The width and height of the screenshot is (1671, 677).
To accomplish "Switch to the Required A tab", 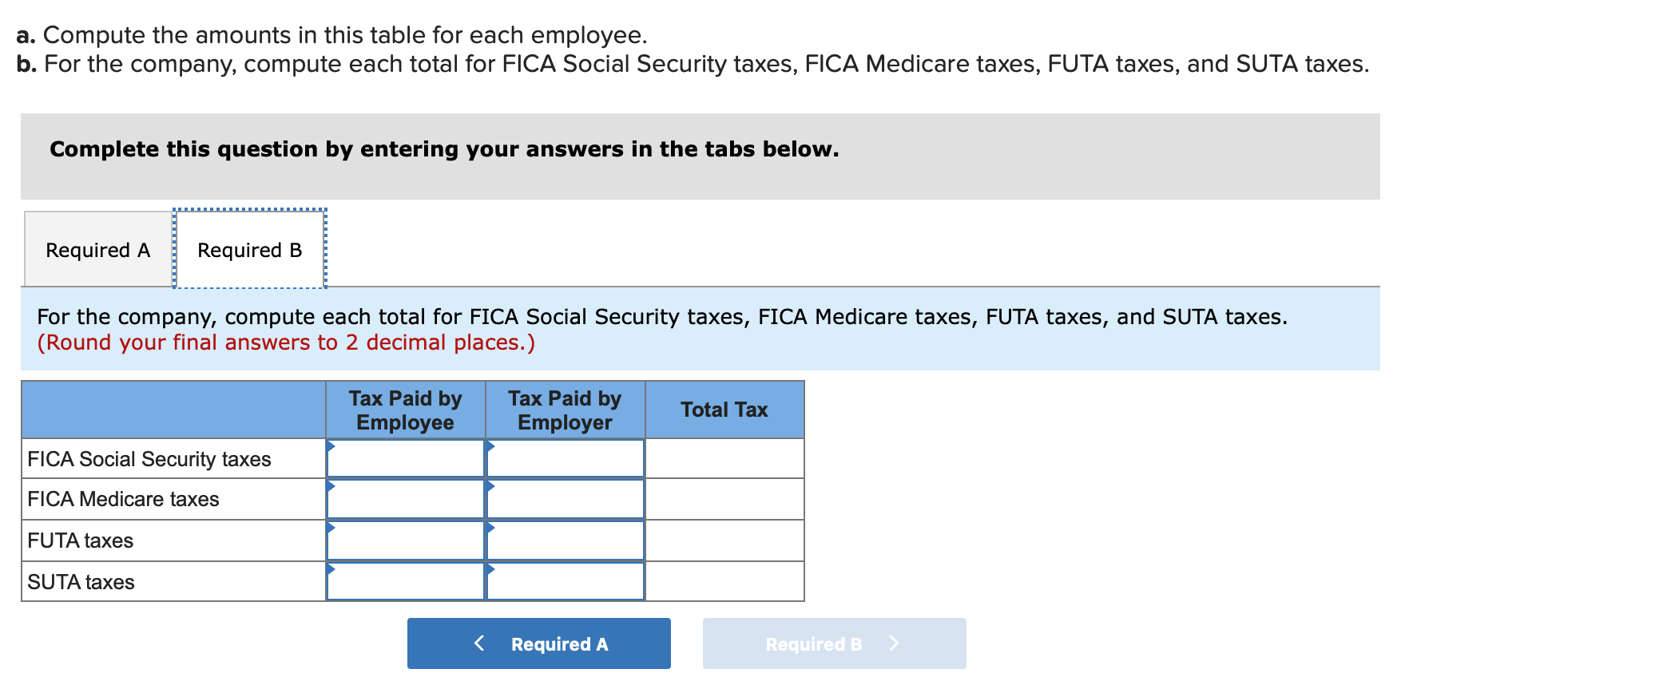I will (97, 250).
